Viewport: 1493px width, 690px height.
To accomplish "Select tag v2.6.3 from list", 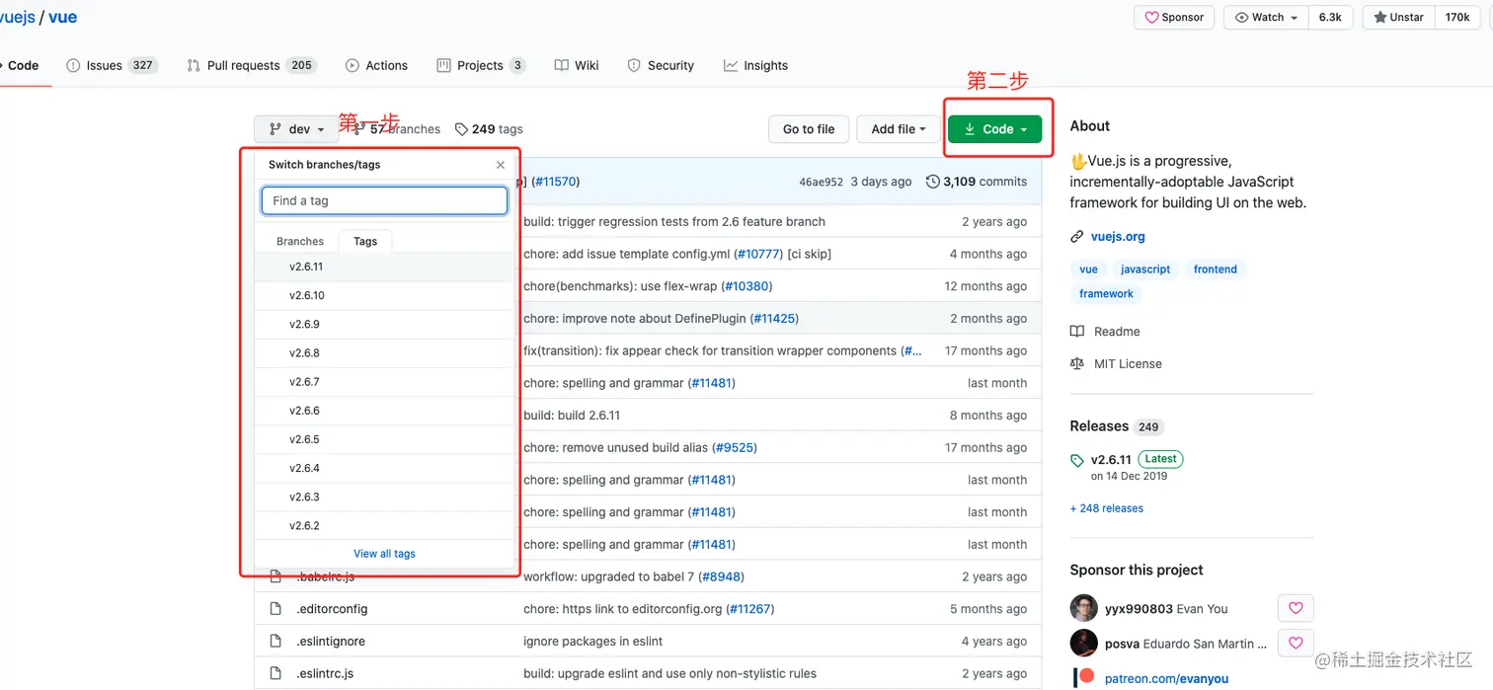I will (x=385, y=497).
